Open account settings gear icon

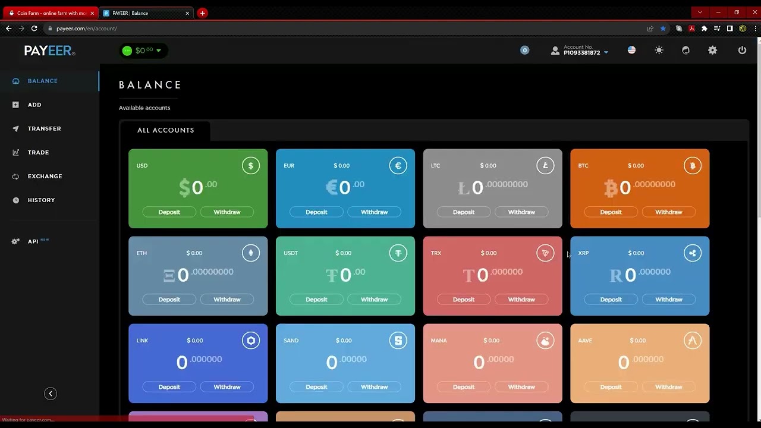(712, 51)
